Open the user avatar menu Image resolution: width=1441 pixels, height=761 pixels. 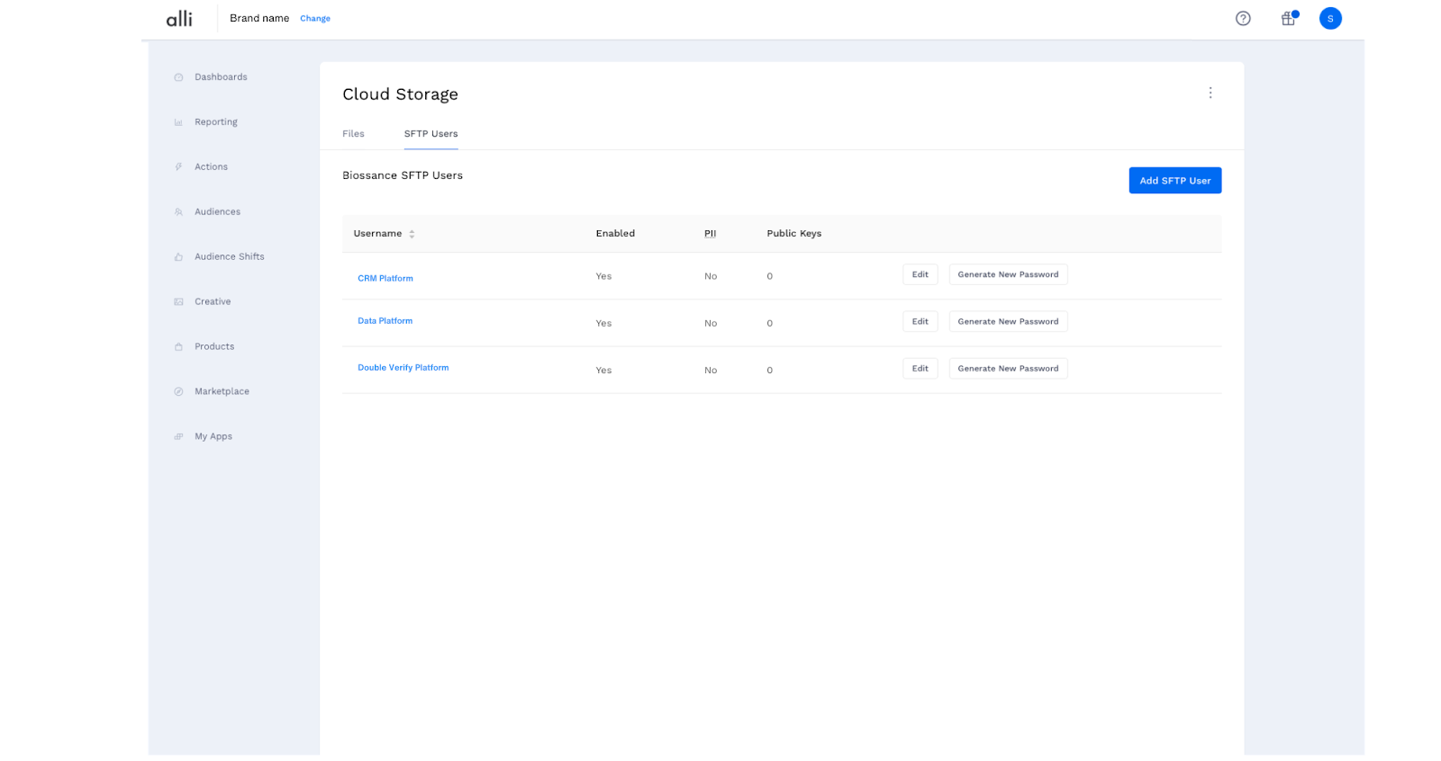1330,19
